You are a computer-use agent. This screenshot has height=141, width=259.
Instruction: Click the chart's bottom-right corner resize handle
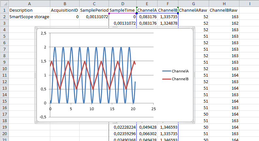pyautogui.click(x=194, y=122)
